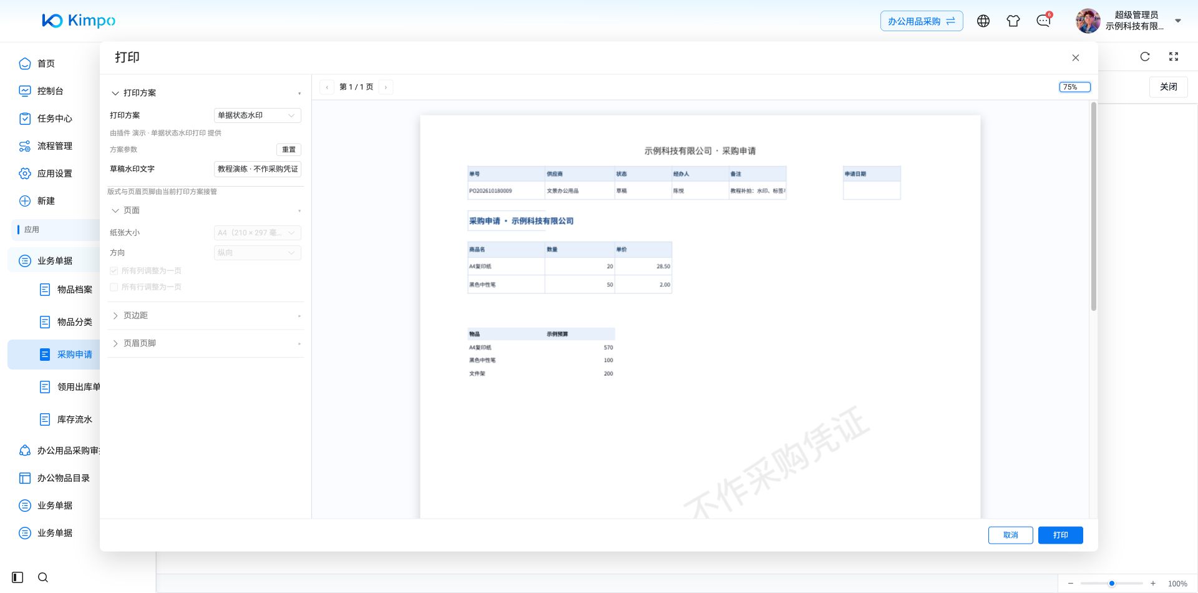Open 打印方案 dropdown 单据状态水印
The width and height of the screenshot is (1198, 593).
[258, 115]
